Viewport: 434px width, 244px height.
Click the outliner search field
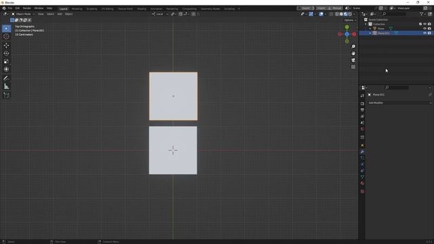[x=394, y=14]
